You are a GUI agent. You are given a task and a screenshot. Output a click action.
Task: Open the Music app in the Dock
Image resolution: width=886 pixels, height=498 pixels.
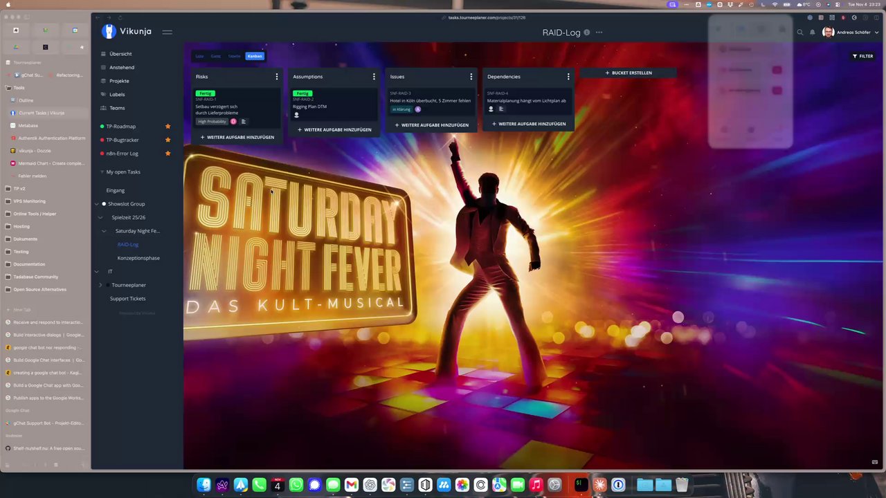pos(536,485)
